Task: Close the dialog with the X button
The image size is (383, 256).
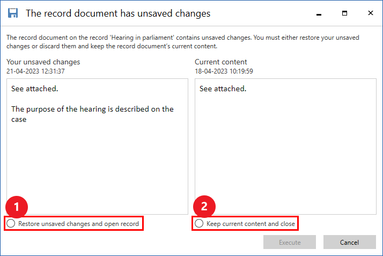Action: coord(370,12)
